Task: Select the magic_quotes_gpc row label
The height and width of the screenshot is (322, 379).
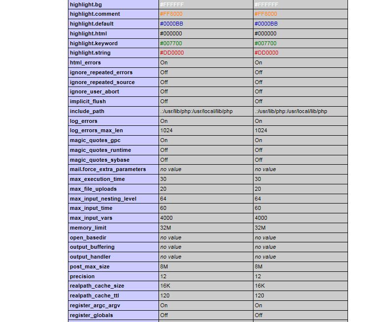Action: [95, 140]
